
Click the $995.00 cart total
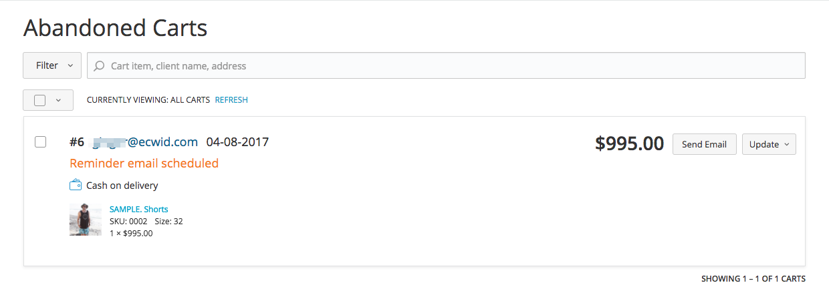[630, 143]
